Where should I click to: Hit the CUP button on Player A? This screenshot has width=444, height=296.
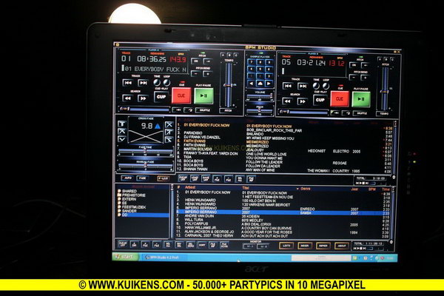[x=161, y=97]
